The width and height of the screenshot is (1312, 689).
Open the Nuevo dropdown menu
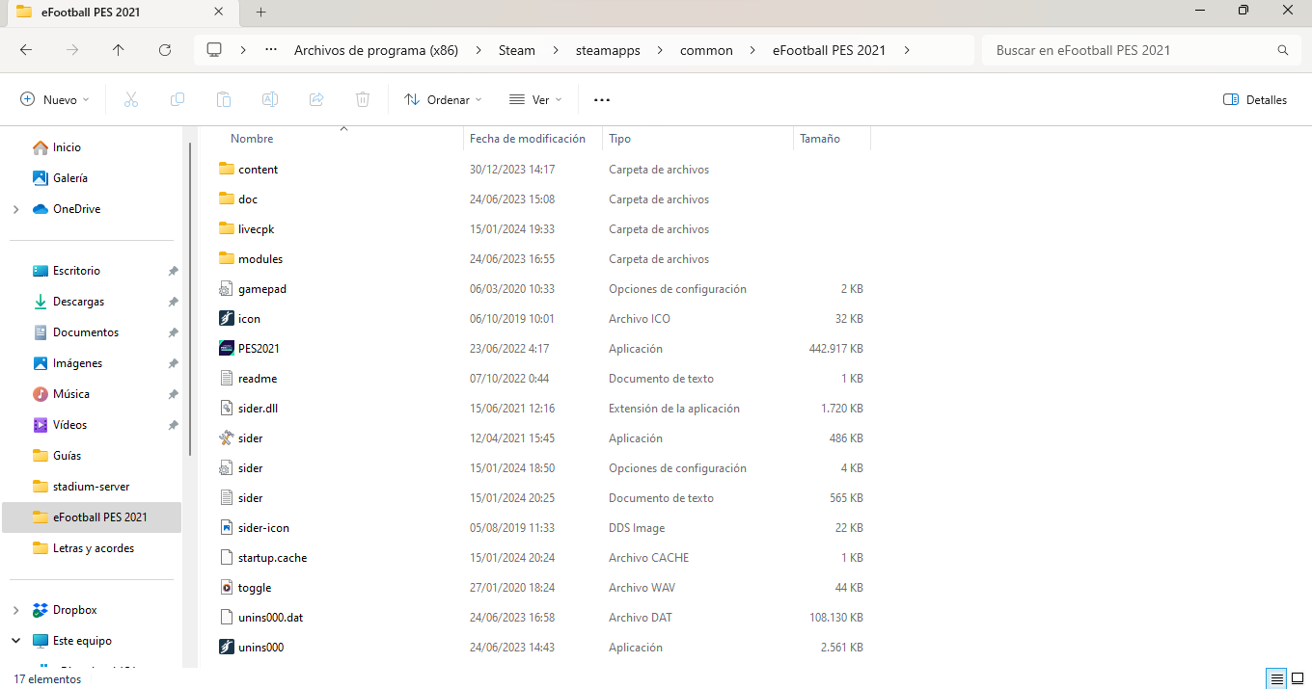pyautogui.click(x=55, y=99)
